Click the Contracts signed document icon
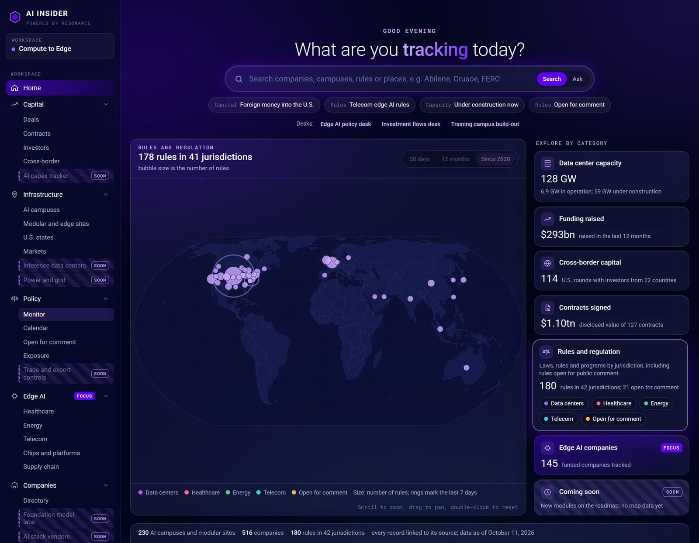 (547, 308)
